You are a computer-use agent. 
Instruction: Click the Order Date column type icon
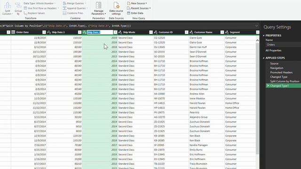[x=13, y=32]
